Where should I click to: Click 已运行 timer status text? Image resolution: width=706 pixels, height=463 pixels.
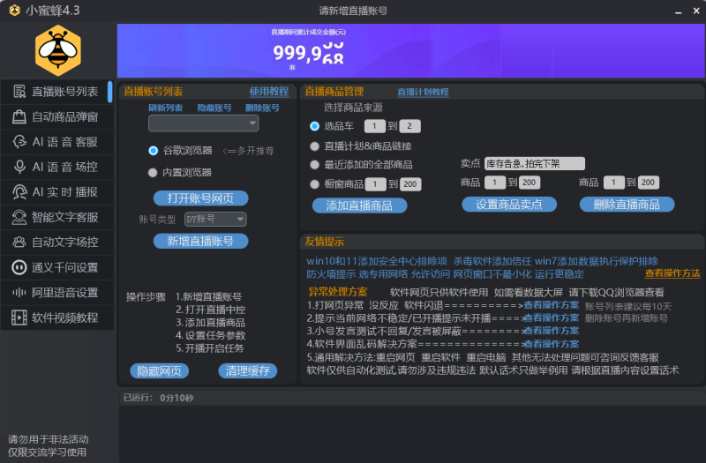(159, 398)
